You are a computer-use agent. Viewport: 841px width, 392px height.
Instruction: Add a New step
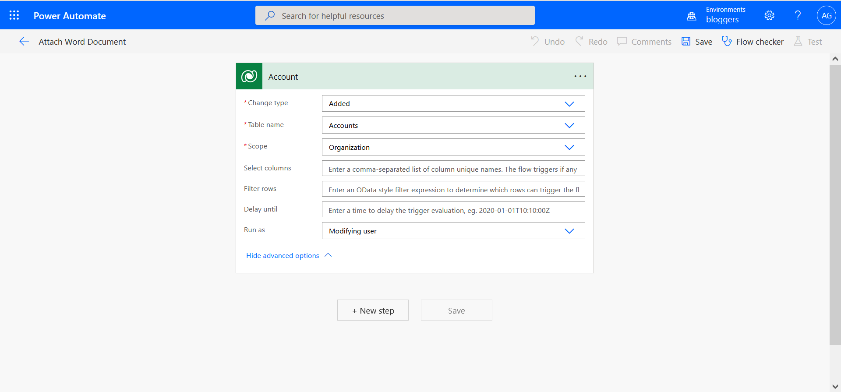coord(373,310)
